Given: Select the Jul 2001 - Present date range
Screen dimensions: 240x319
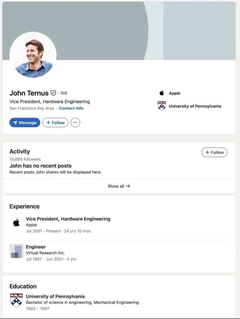Looking at the screenshot, I should coord(43,231).
